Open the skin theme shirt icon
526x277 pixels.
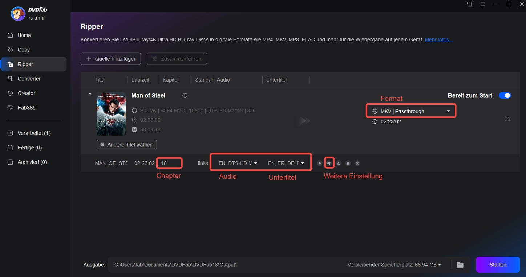click(470, 4)
